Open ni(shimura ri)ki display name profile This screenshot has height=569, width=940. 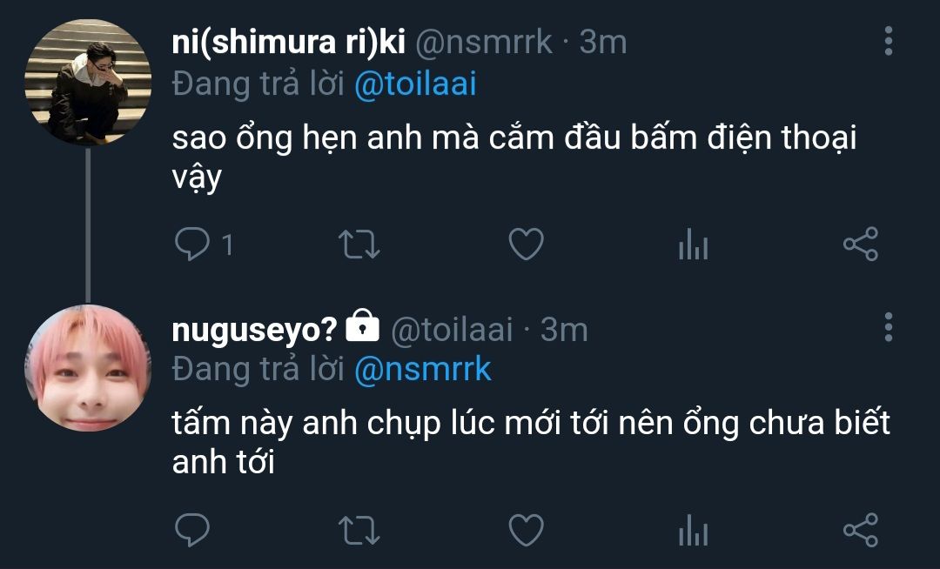[x=289, y=42]
